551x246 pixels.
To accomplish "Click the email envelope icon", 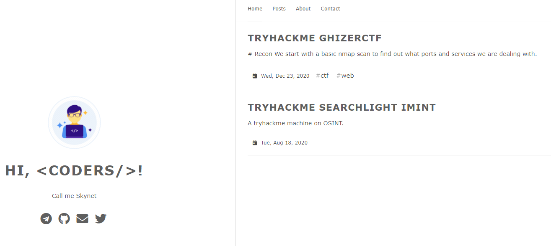I will 82,218.
